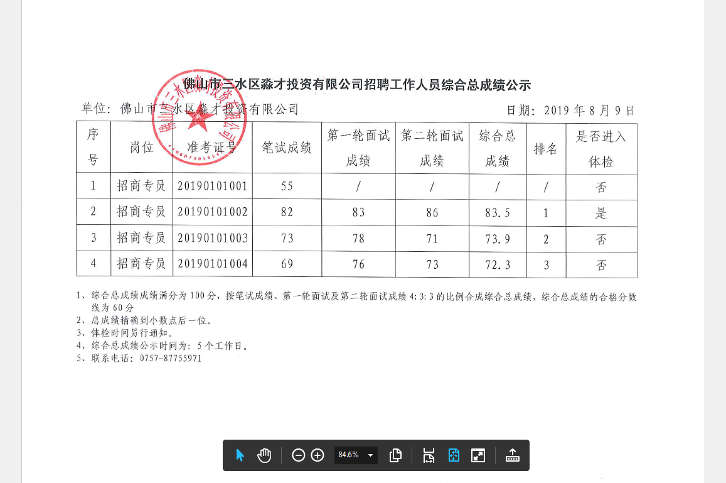Expand the zoom level dropdown arrow

coord(370,455)
